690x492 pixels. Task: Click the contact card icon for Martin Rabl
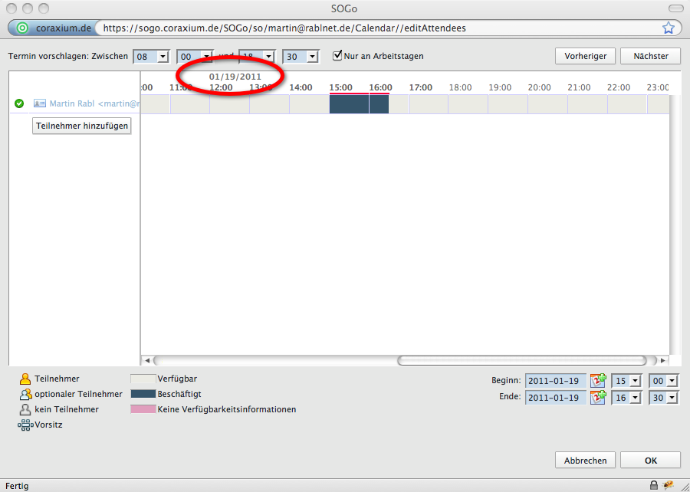pyautogui.click(x=40, y=103)
